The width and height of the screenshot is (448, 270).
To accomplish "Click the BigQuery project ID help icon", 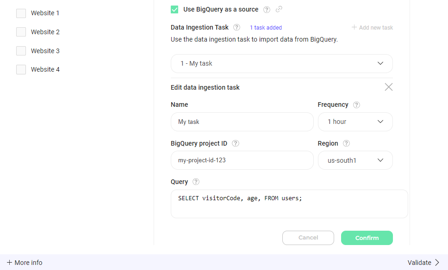I will 236,143.
